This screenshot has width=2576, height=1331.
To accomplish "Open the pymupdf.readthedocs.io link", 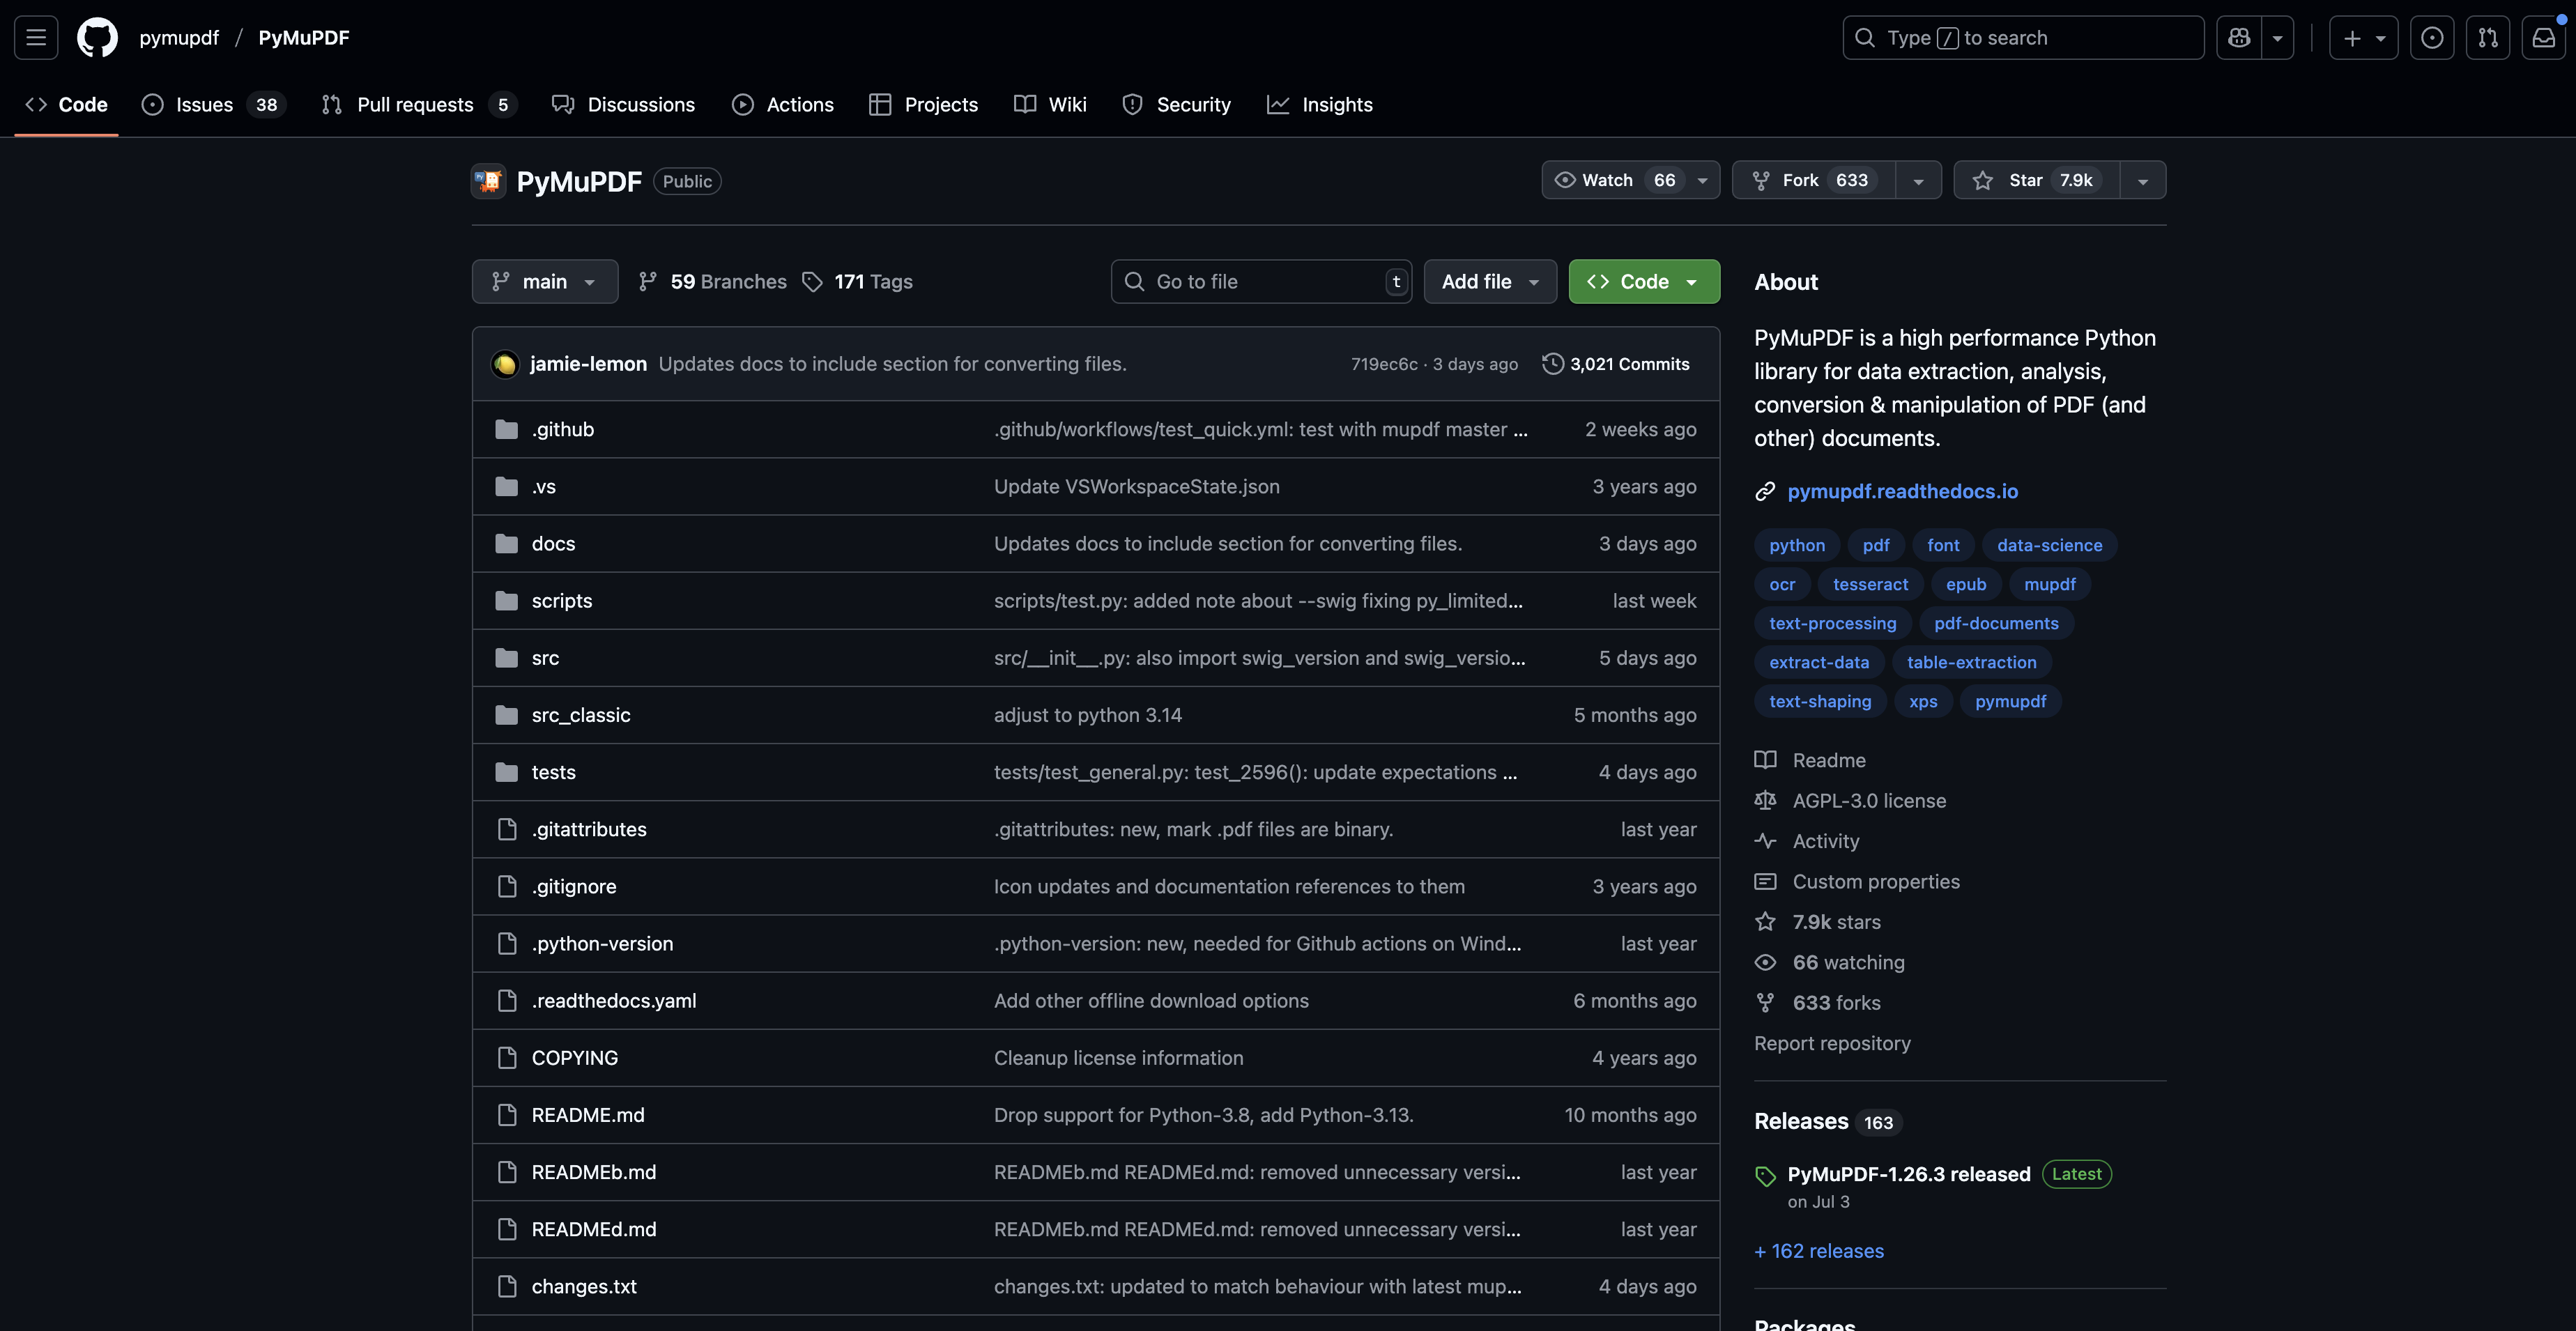I will point(1902,491).
